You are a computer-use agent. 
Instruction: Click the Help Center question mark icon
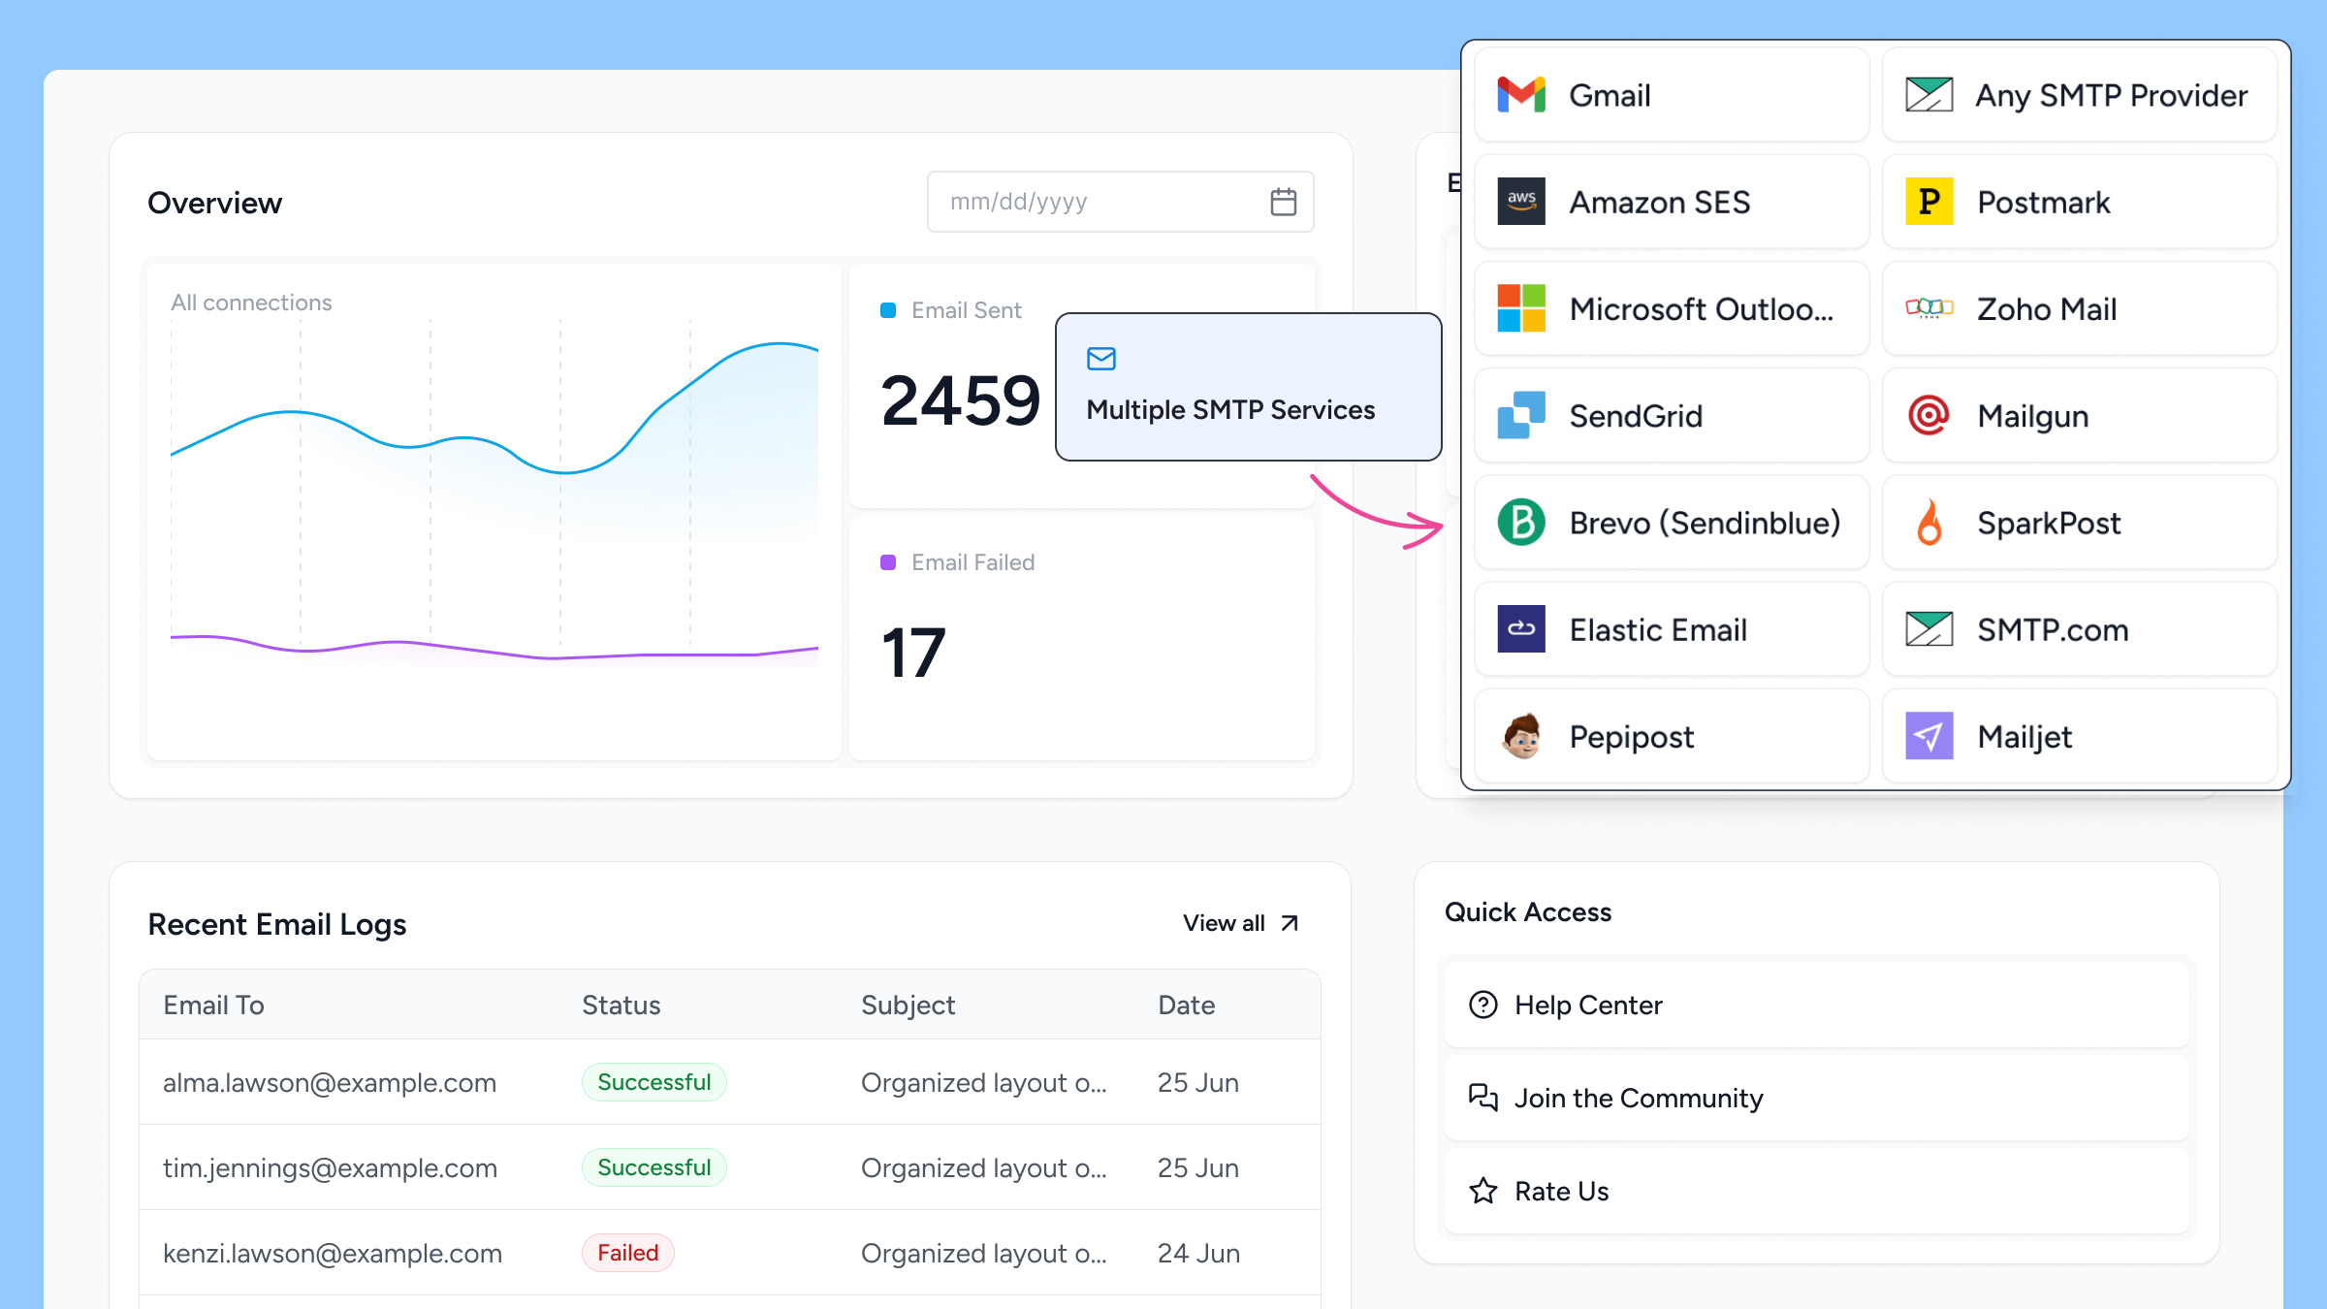pyautogui.click(x=1483, y=1005)
